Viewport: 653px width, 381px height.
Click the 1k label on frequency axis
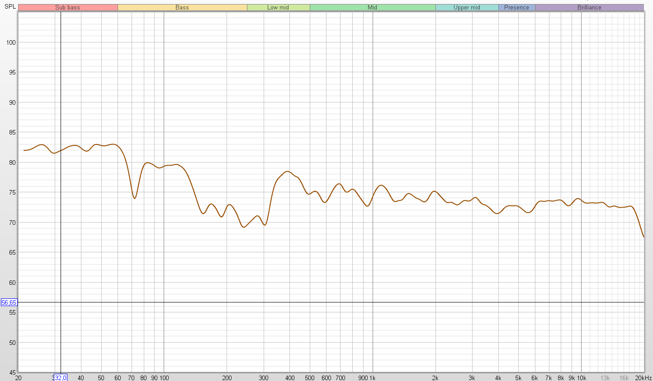click(x=373, y=378)
